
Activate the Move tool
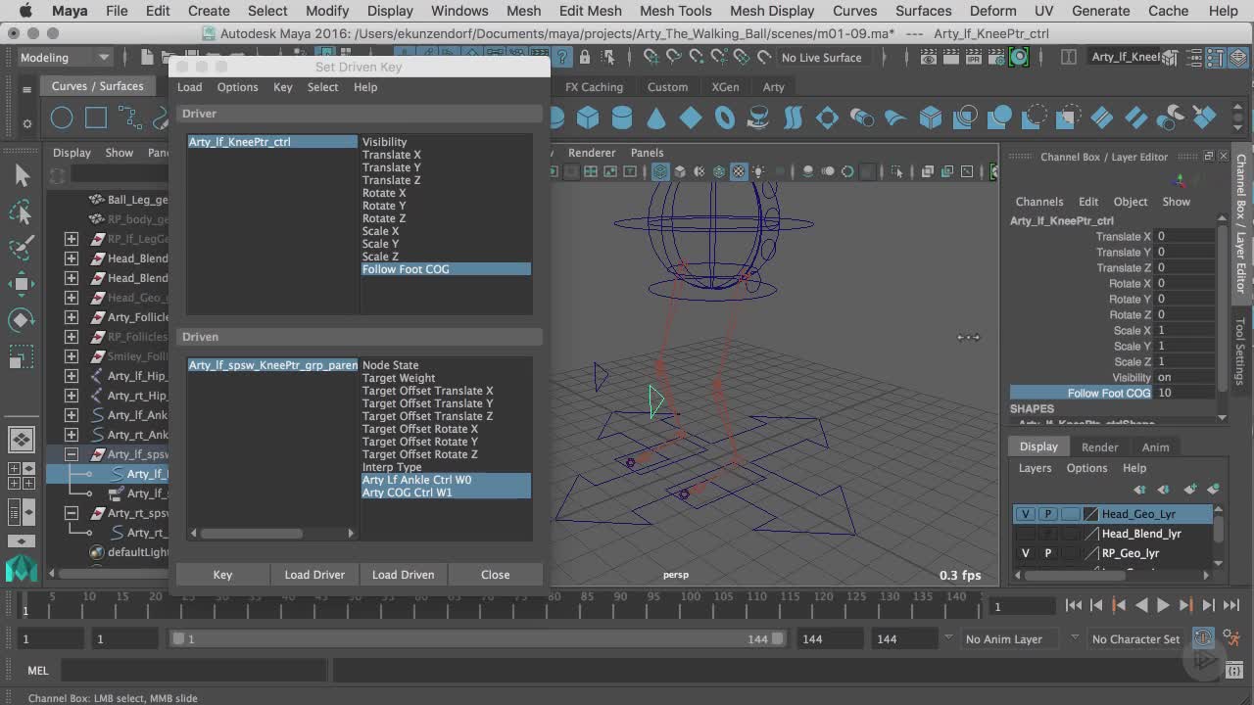(x=22, y=285)
